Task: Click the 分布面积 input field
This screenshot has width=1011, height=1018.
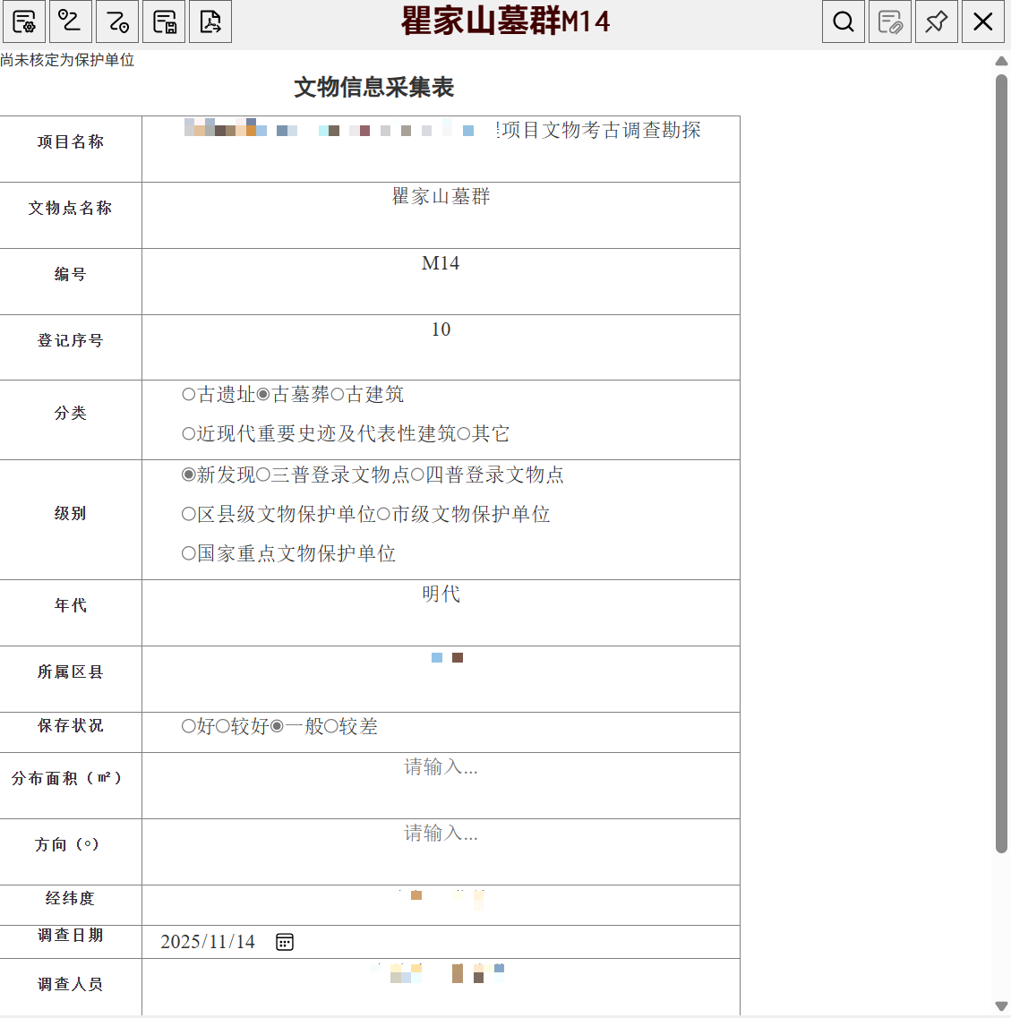Action: 441,779
